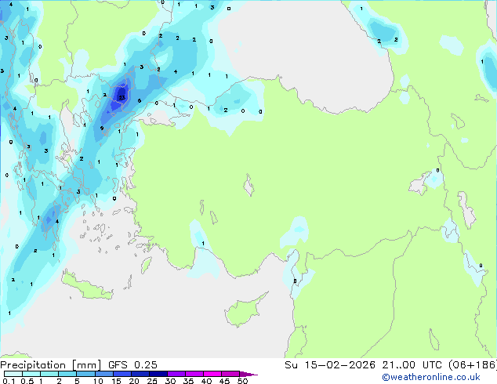Click the '23' peak precipitation value on map

[x=122, y=98]
